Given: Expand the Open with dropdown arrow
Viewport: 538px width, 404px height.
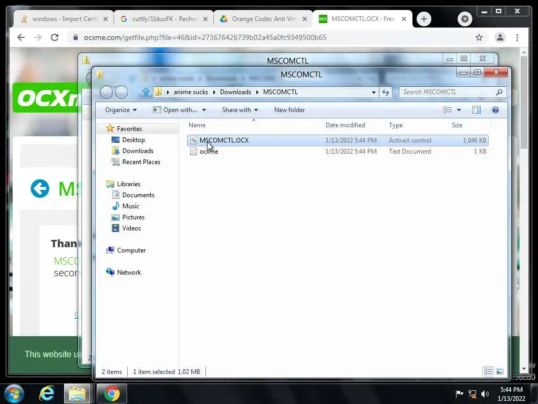Looking at the screenshot, I should click(204, 110).
